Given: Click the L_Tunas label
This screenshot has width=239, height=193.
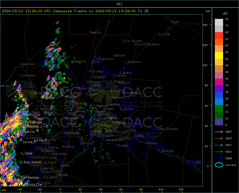Looking at the screenshot, I should coord(27,153).
